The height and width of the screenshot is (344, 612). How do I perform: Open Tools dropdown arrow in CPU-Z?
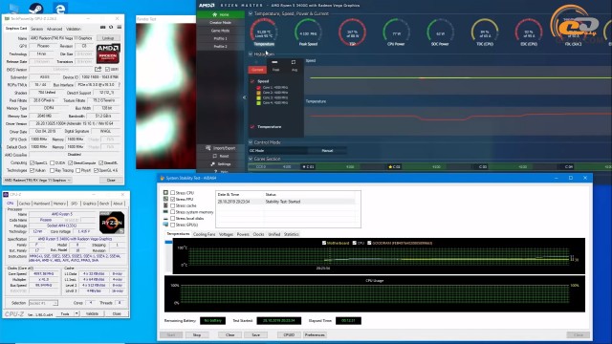pyautogui.click(x=76, y=313)
